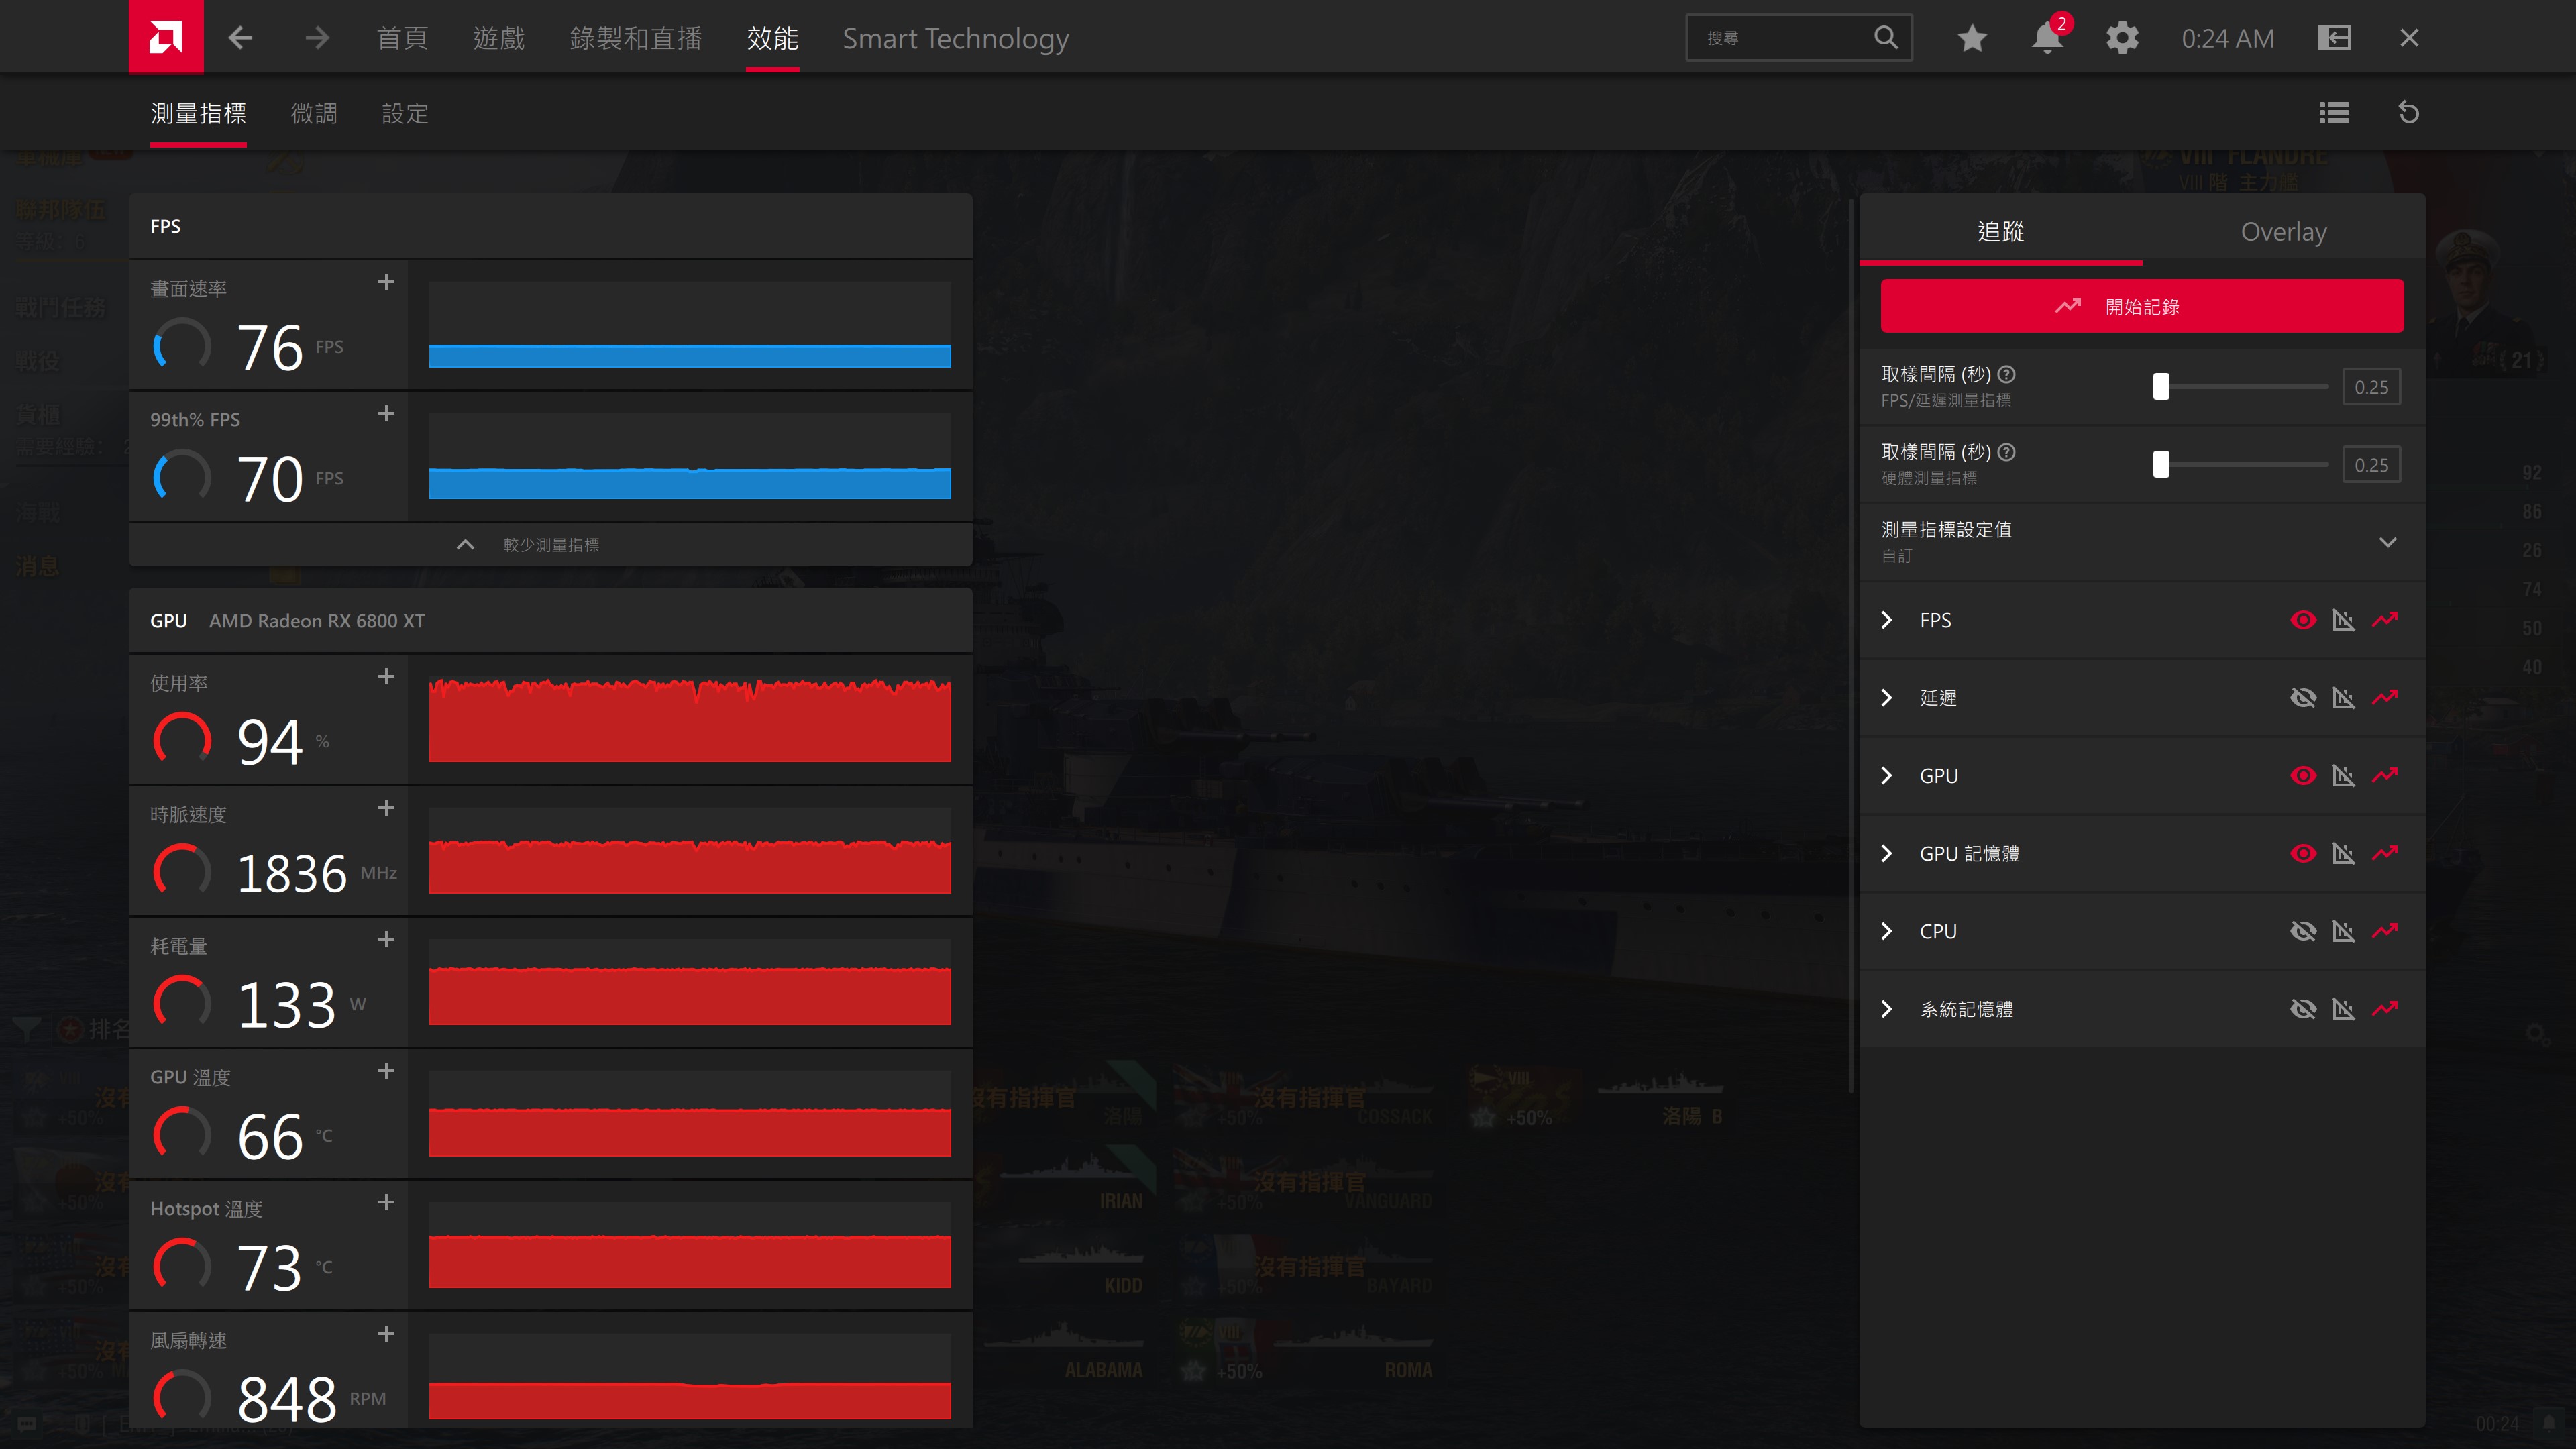Expand the GPU 記憶體 section
Screen dimensions: 2576x1449
1886,853
